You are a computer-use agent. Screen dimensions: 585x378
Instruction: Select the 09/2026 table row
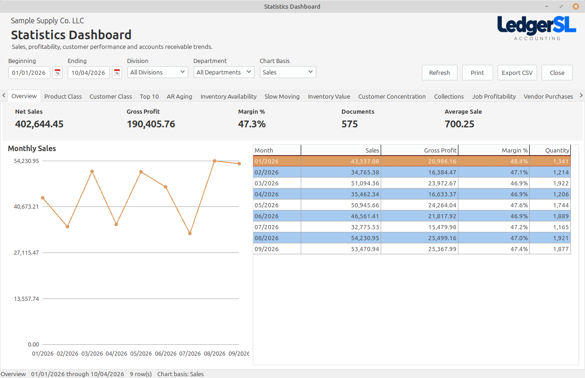(x=412, y=249)
